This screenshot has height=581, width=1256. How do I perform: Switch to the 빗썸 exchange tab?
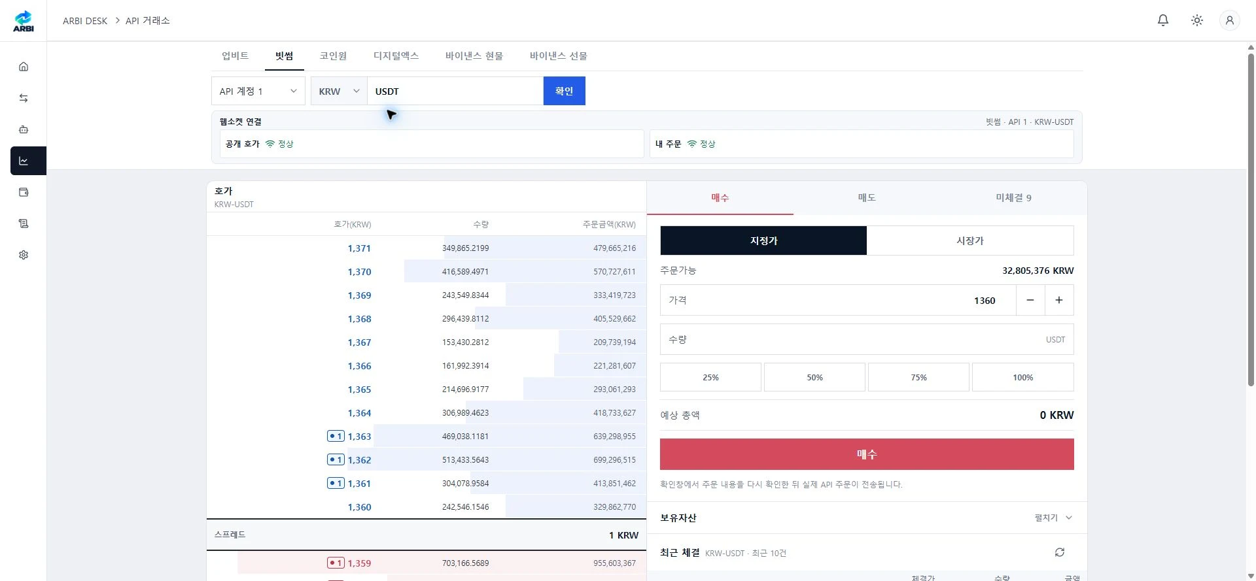pyautogui.click(x=284, y=56)
